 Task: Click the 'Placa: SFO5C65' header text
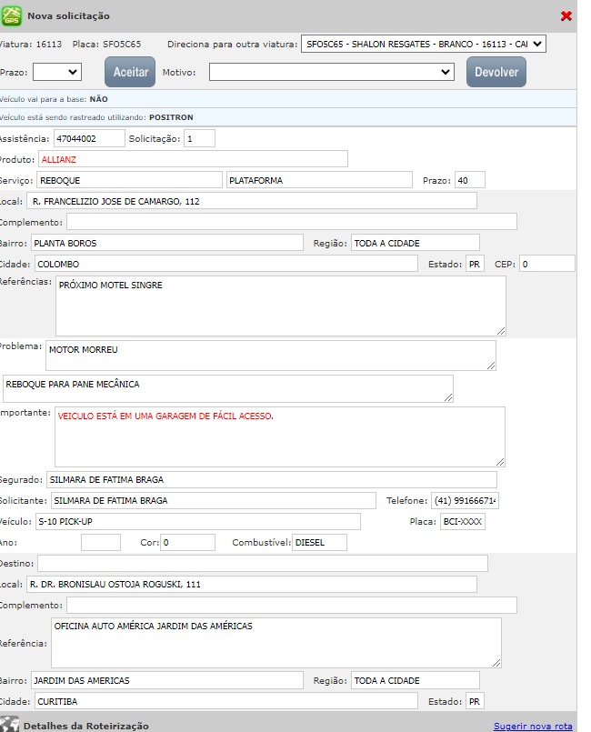106,44
